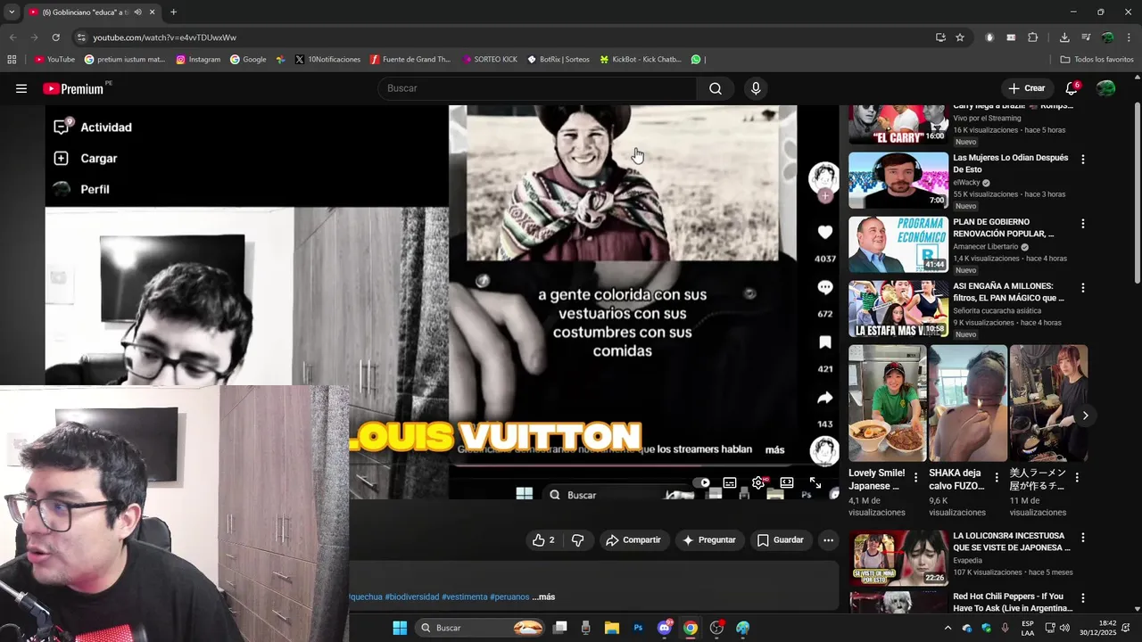
Task: Open the Chrome extensions puzzle icon
Action: point(1033,37)
